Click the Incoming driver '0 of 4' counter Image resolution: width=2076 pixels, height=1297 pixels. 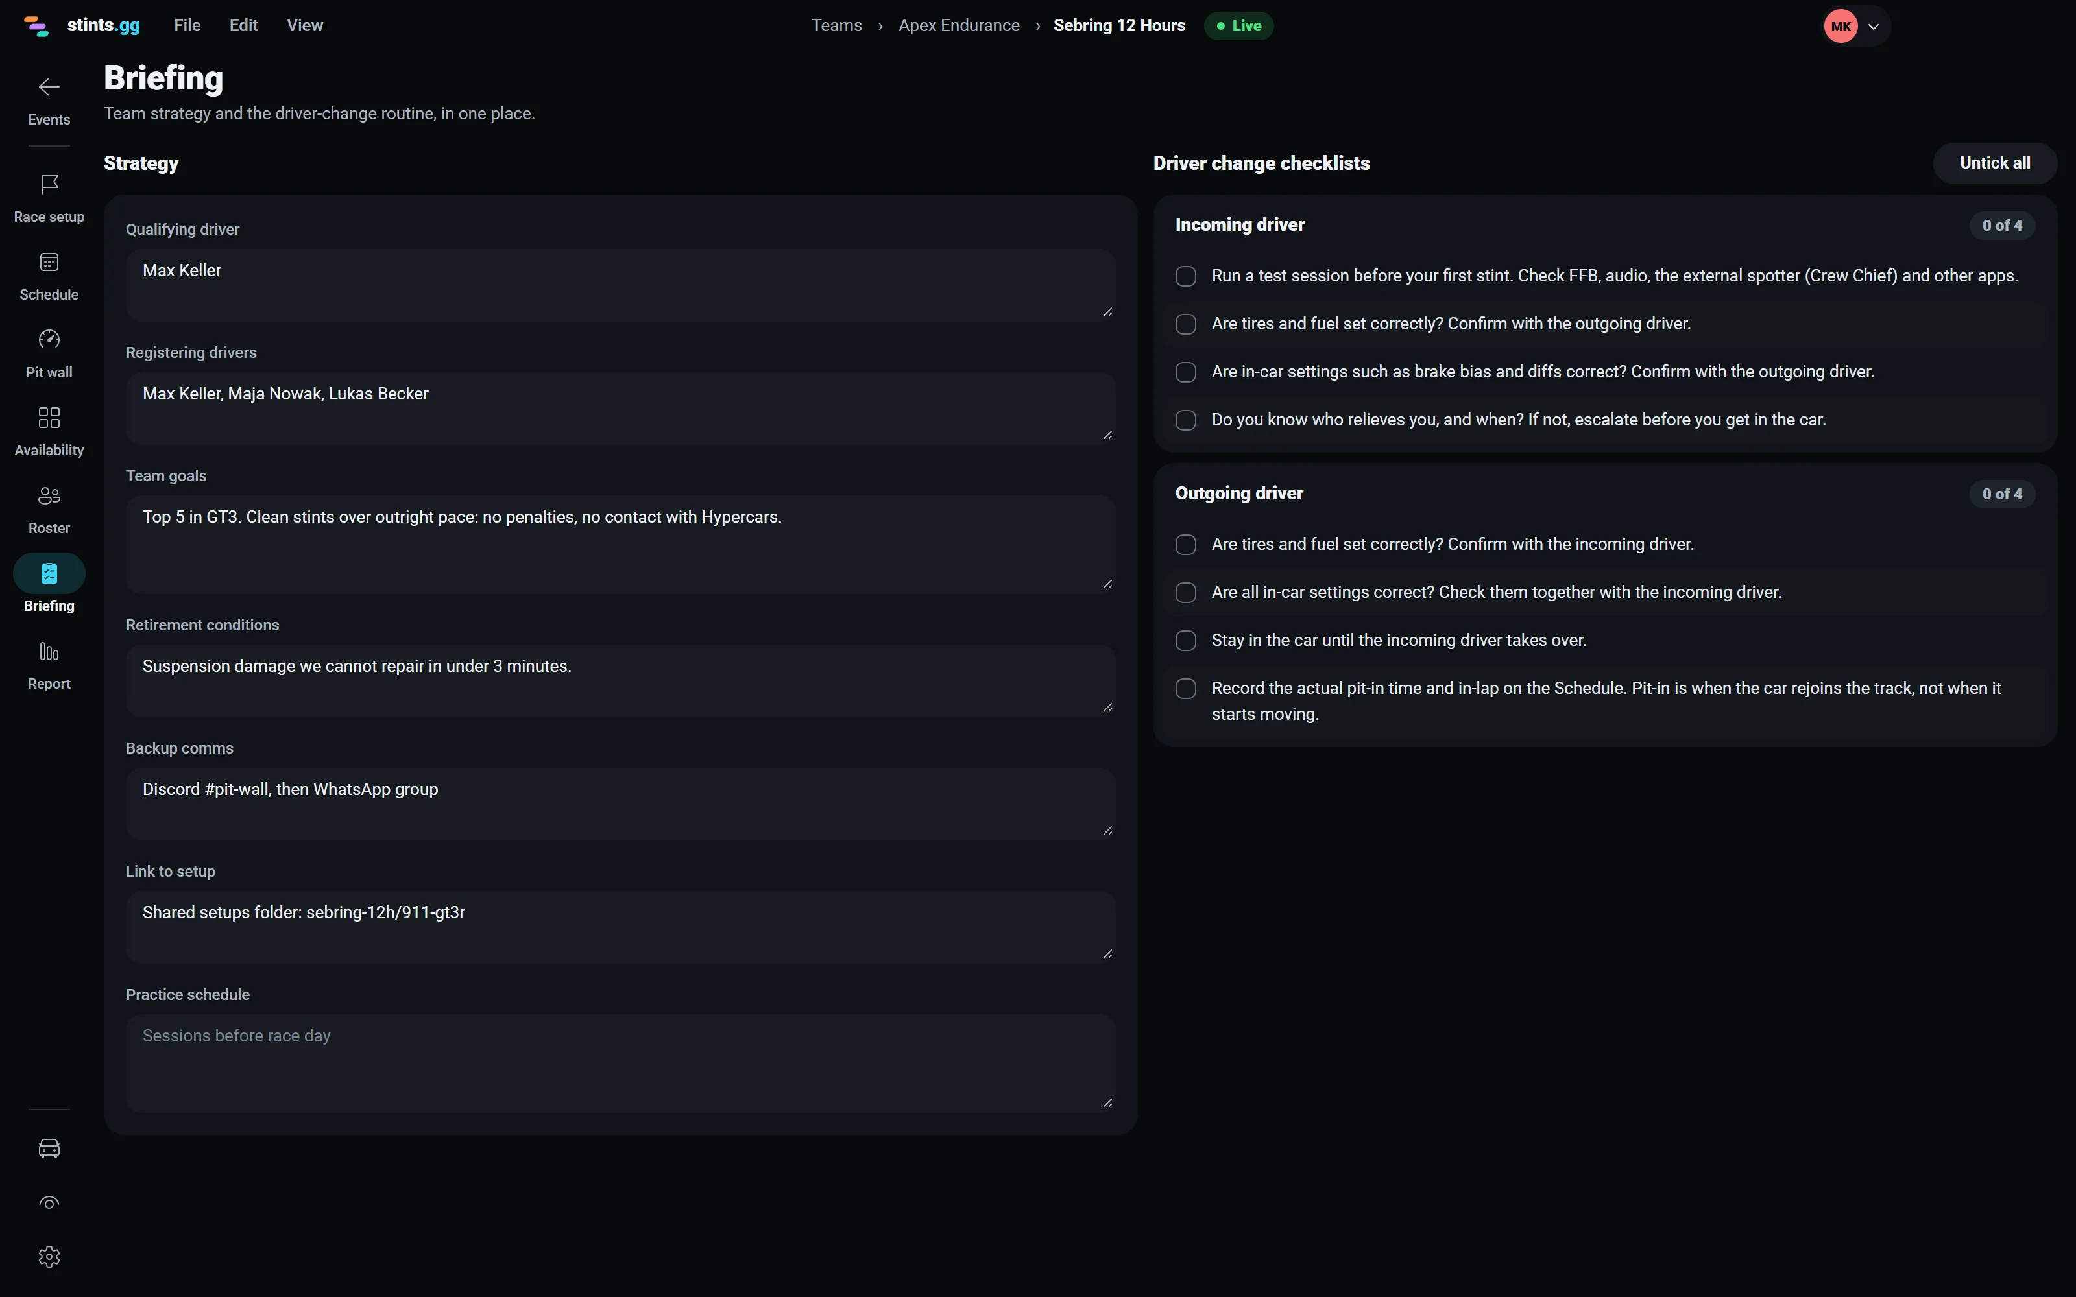(2001, 226)
